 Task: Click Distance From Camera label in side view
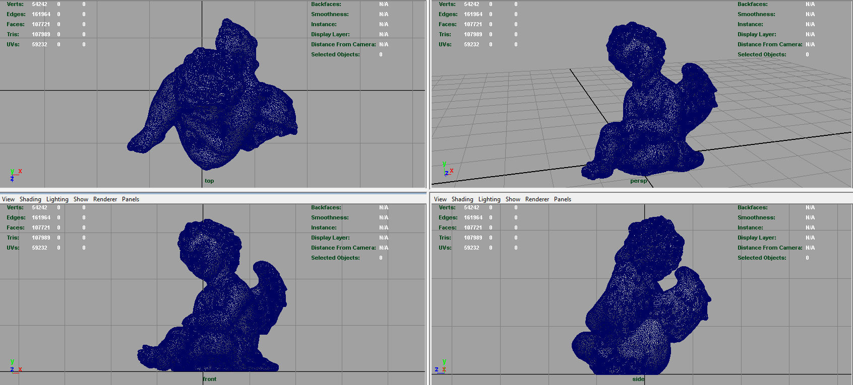coord(770,248)
